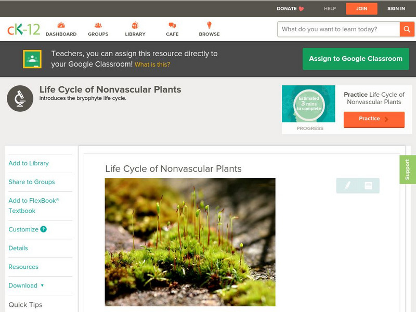Viewport: 416px width, 312px height.
Task: Click Share to Groups link
Action: (32, 181)
